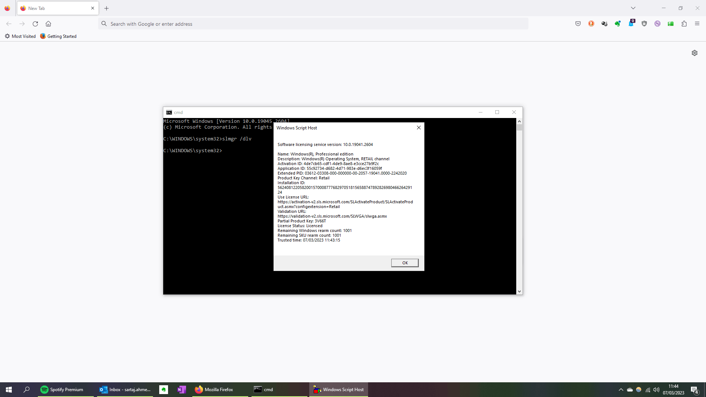Click the Save to Pocket icon
This screenshot has height=397, width=706.
point(578,24)
